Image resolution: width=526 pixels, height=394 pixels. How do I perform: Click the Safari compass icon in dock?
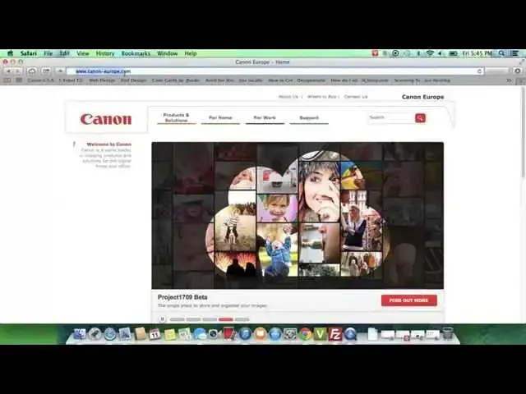coord(109,334)
